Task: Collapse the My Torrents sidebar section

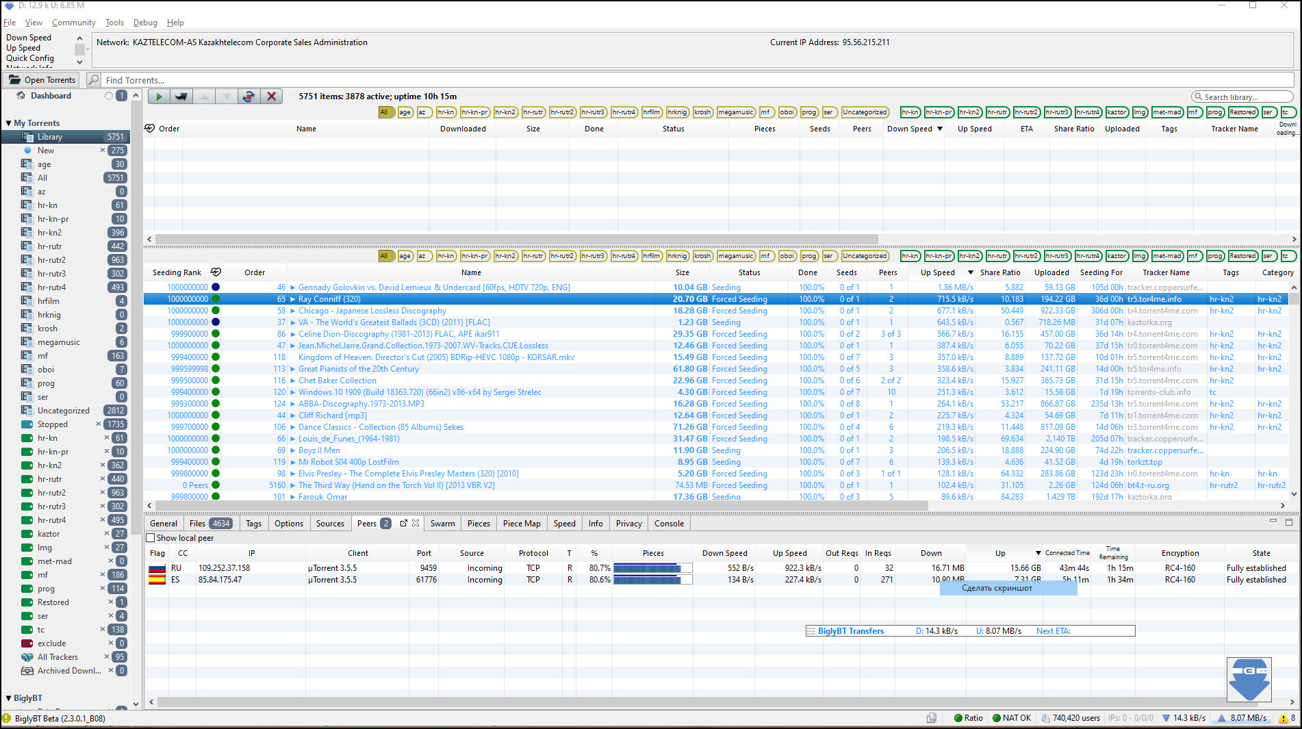Action: click(8, 123)
